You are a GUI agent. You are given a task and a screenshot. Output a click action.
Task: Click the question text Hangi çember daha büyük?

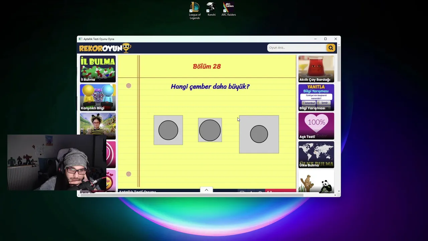click(x=210, y=86)
